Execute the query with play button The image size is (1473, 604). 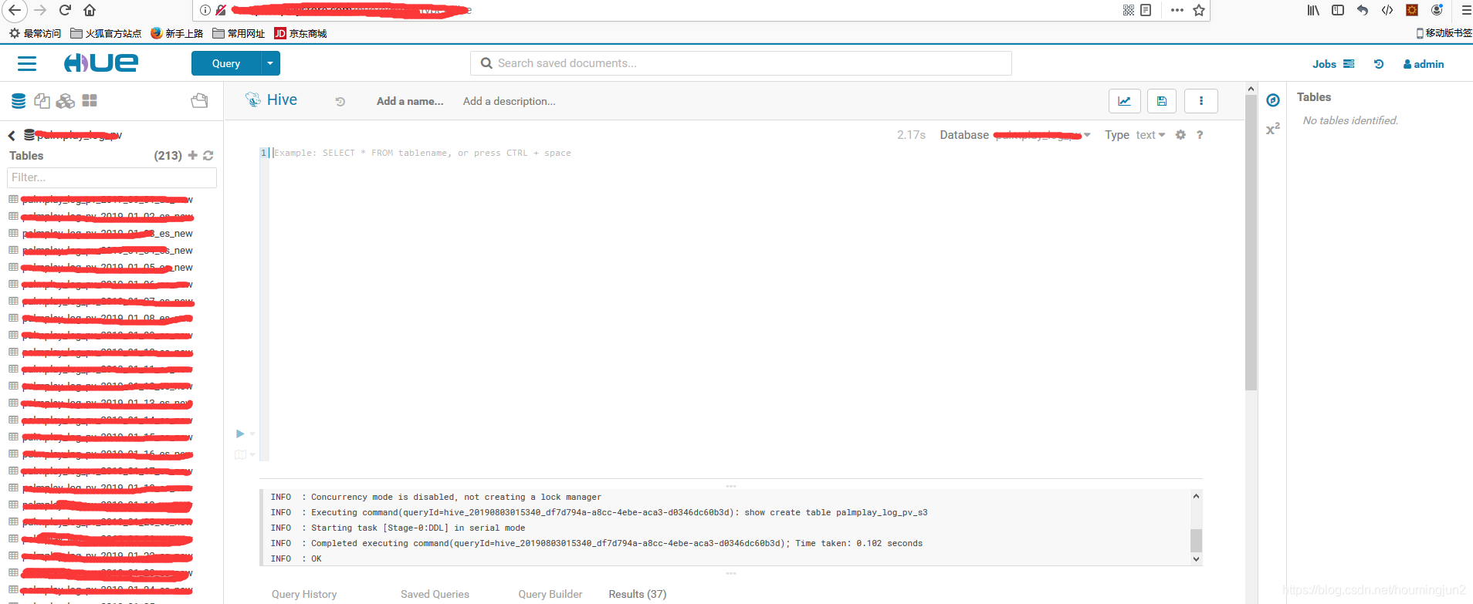(240, 434)
